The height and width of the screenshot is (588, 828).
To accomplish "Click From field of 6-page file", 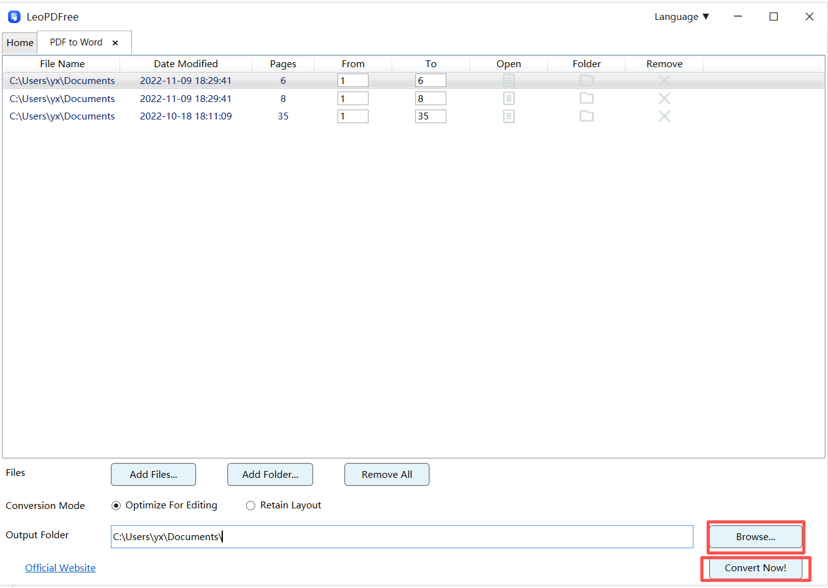I will tap(353, 80).
